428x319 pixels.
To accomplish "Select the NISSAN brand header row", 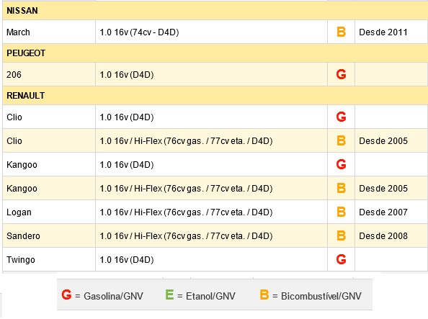I will click(215, 11).
